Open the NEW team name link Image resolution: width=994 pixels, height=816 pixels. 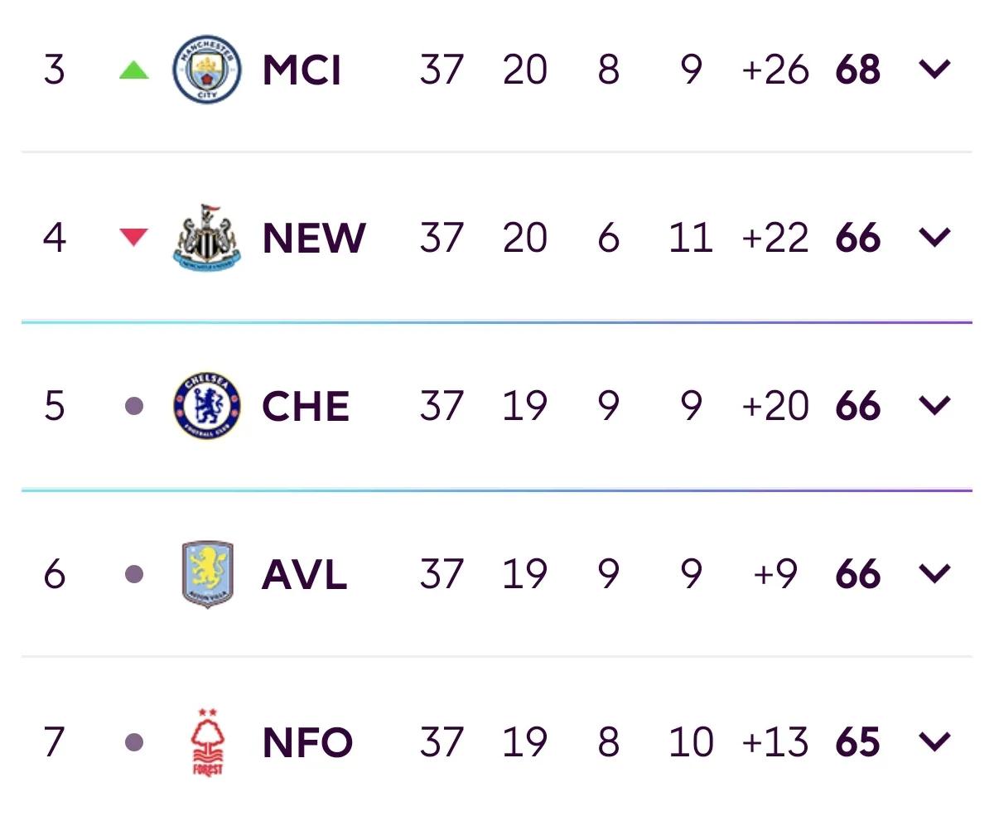[x=314, y=239]
